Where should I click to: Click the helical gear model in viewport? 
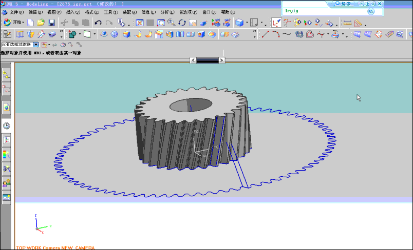click(x=193, y=129)
